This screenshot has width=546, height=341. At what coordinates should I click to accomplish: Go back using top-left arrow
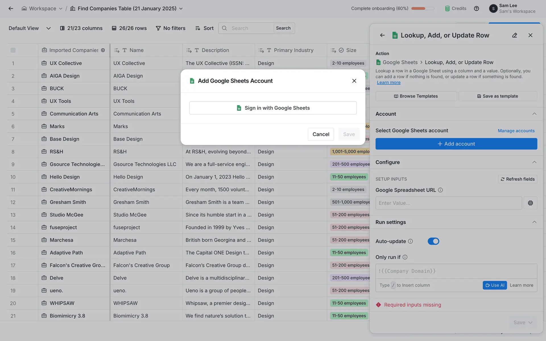click(11, 9)
